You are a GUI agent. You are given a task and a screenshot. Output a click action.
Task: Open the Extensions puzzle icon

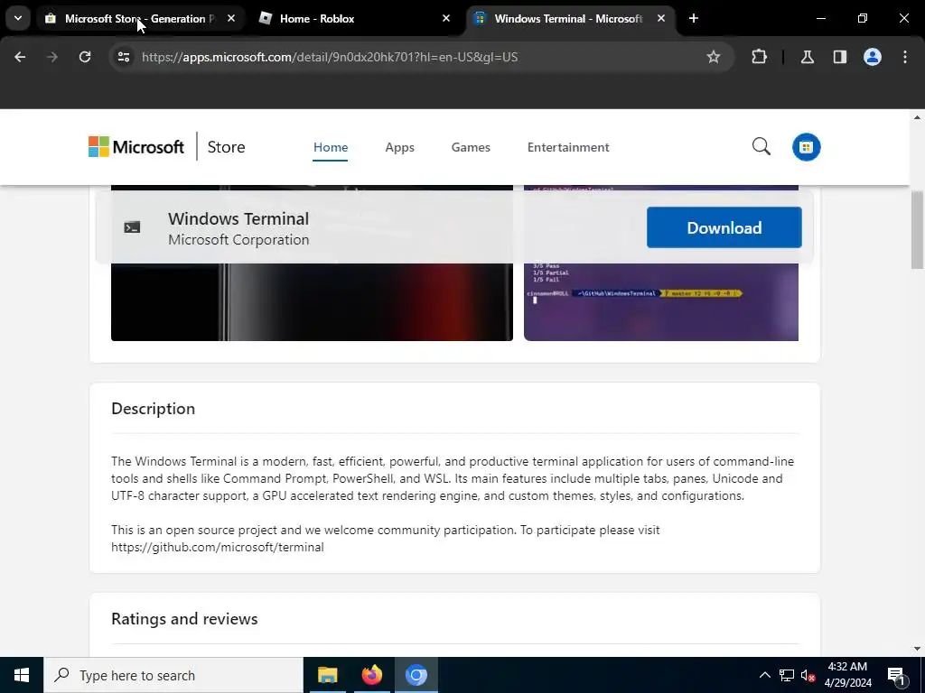click(x=759, y=57)
